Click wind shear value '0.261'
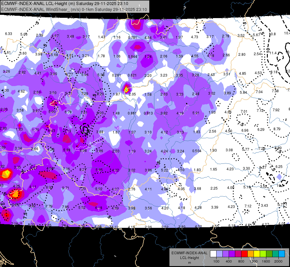The width and height of the screenshot is (290, 267). point(116,75)
